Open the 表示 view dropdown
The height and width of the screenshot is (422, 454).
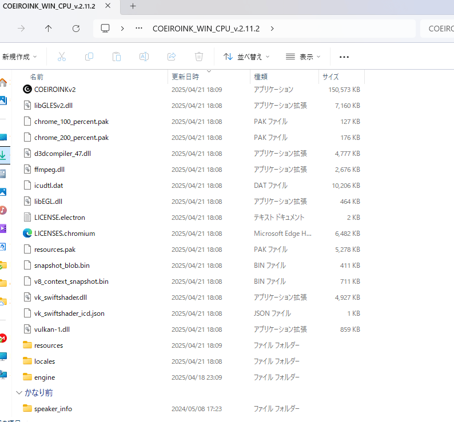(x=303, y=57)
